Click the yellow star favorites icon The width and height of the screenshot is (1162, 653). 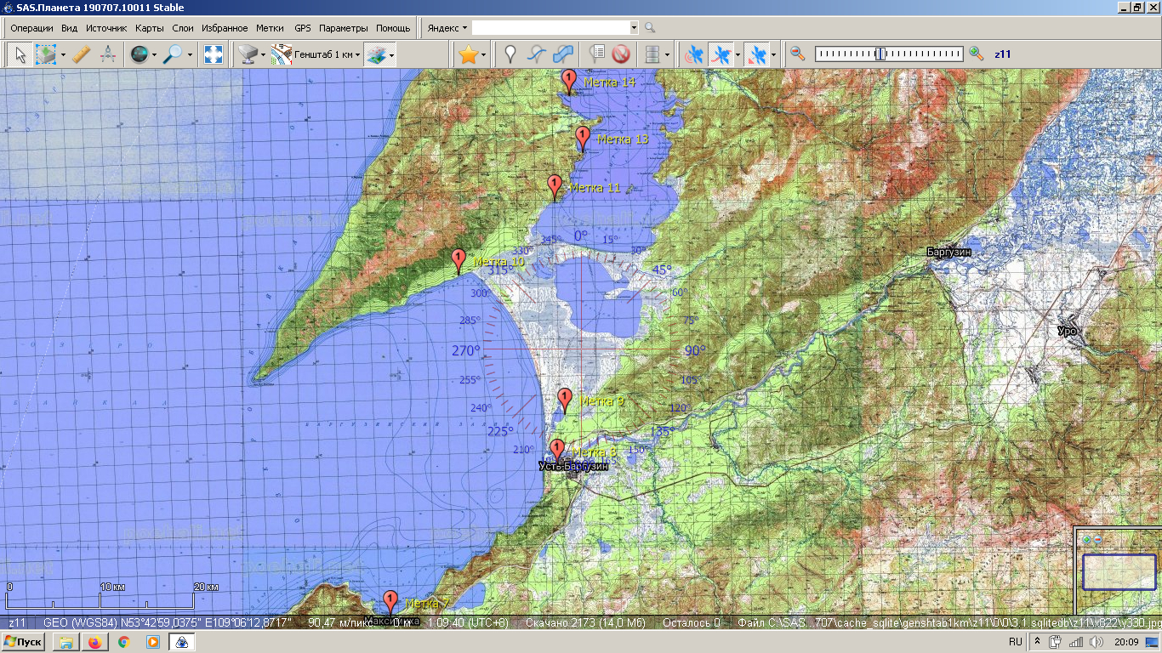[468, 54]
